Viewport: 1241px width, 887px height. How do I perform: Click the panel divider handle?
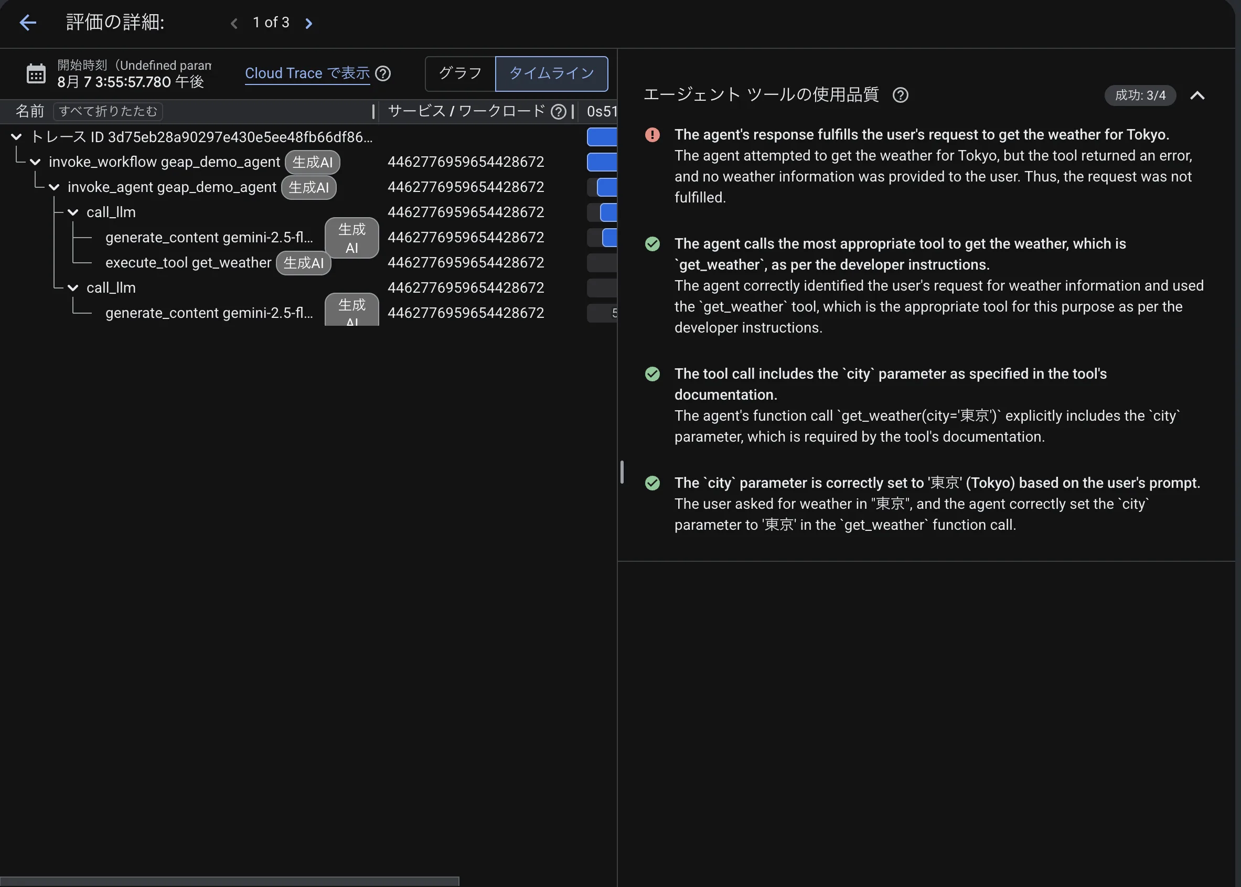(x=622, y=472)
